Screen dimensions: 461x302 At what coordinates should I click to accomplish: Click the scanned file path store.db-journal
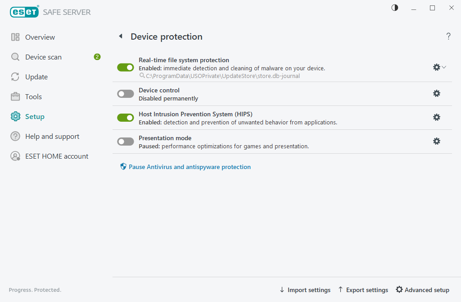click(x=223, y=76)
